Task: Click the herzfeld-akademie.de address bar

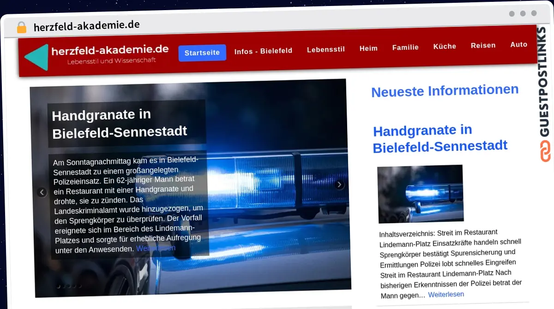Action: pos(86,25)
